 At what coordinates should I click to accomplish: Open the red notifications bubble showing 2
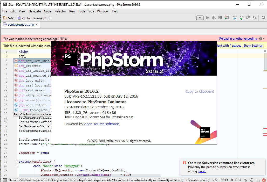[264, 180]
